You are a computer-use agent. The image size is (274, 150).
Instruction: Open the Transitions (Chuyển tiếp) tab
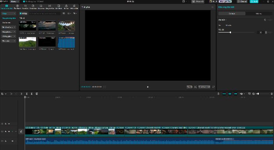pyautogui.click(x=50, y=7)
